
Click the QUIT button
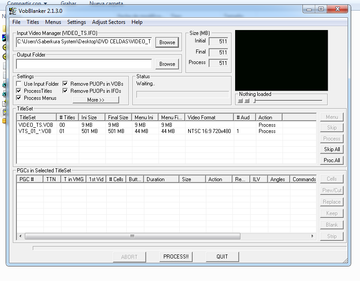point(222,257)
